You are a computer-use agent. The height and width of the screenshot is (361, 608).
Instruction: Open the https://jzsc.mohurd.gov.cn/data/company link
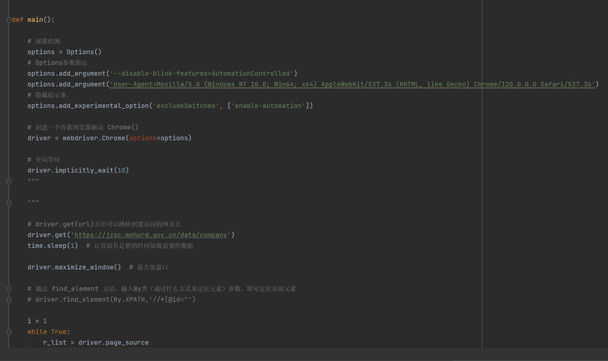(150, 235)
